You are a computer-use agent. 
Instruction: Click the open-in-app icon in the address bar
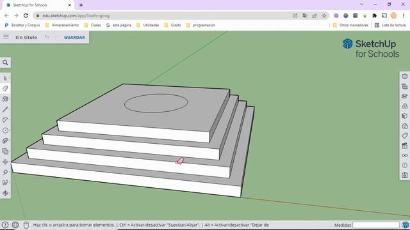coord(295,15)
